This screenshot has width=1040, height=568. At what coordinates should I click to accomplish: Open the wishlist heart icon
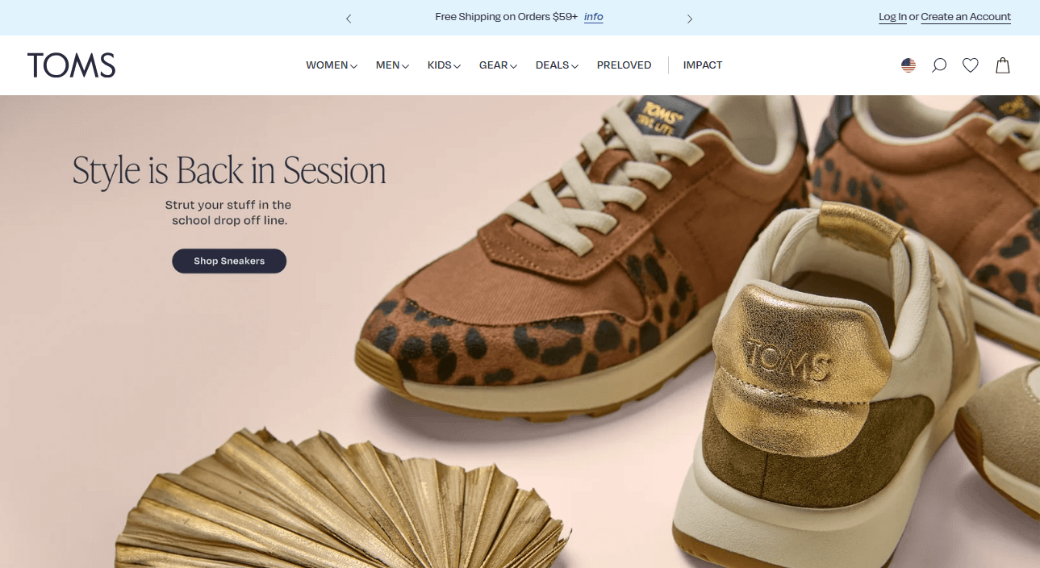click(x=971, y=65)
